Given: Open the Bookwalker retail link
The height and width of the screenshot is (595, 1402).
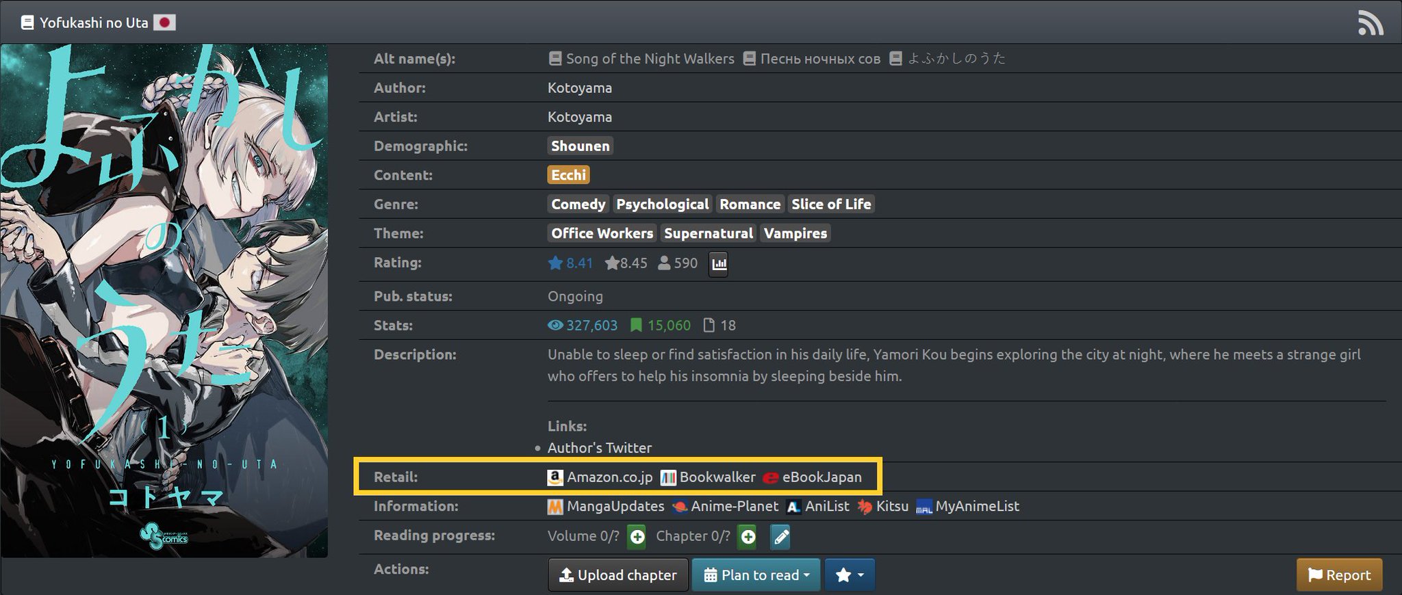Looking at the screenshot, I should 708,477.
